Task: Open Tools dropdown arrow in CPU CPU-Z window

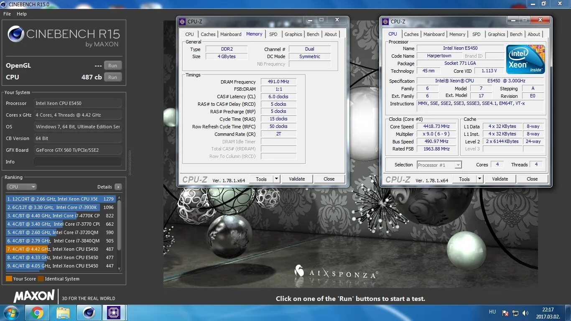Action: (479, 179)
